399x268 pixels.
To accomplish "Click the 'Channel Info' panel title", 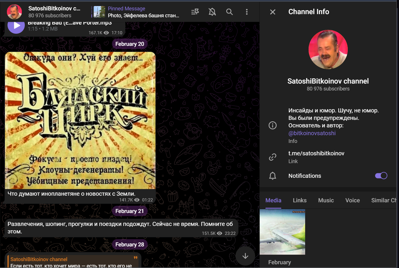I will 309,12.
